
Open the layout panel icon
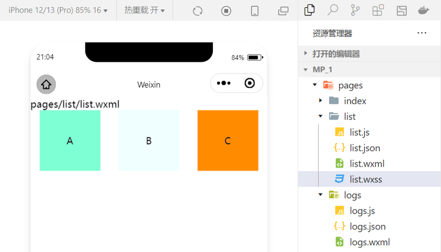click(x=402, y=10)
